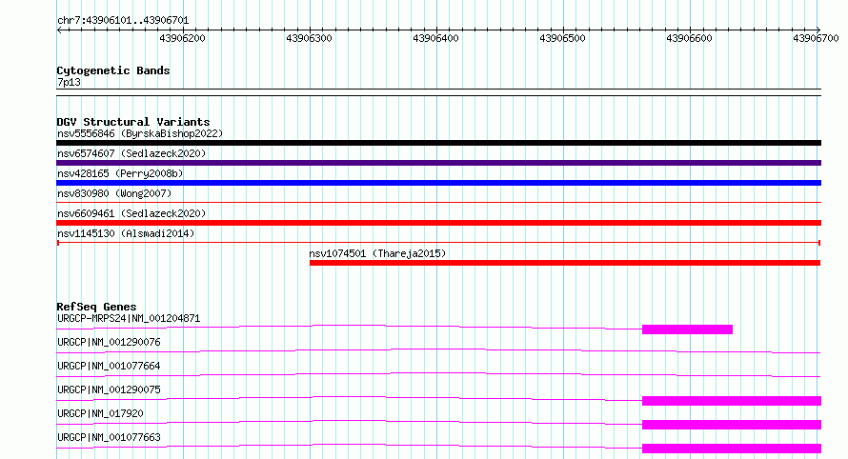The height and width of the screenshot is (459, 848).
Task: Click the thin red nsv830980 variant line
Action: click(438, 203)
